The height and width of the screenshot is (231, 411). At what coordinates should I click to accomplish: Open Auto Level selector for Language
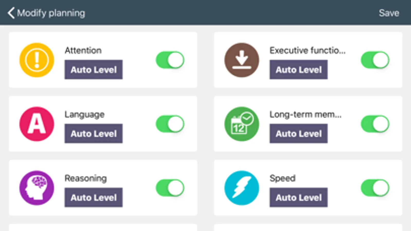point(94,133)
